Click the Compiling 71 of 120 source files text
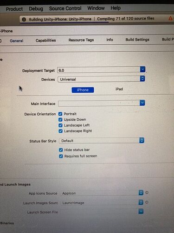This screenshot has width=174, height=233. point(126,19)
